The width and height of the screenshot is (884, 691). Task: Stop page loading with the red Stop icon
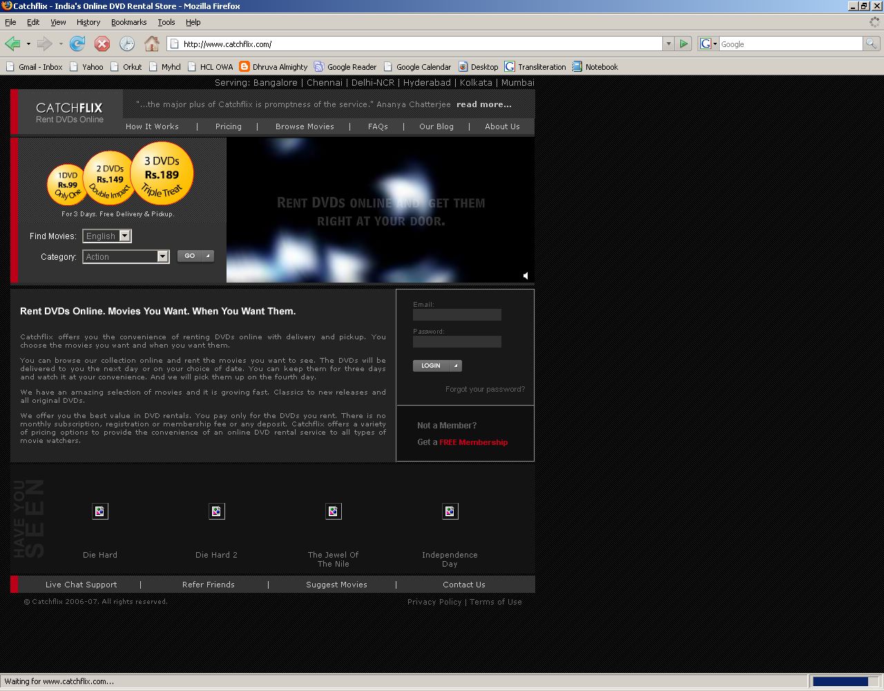point(102,44)
